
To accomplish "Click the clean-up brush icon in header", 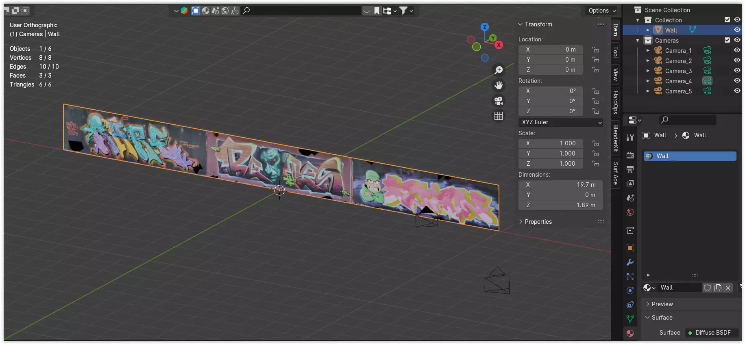I will click(x=235, y=11).
